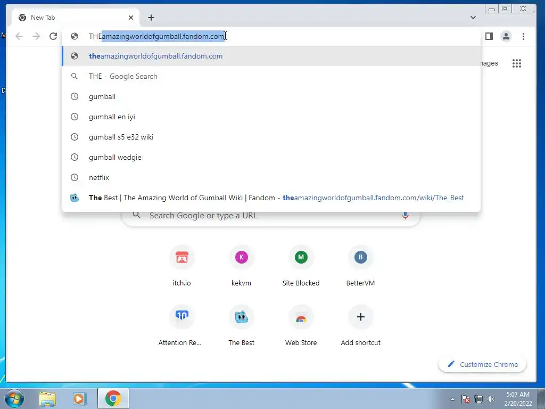Click the clock icon next to 'gumball wedgie'
Viewport: 545px width, 409px height.
(x=75, y=157)
